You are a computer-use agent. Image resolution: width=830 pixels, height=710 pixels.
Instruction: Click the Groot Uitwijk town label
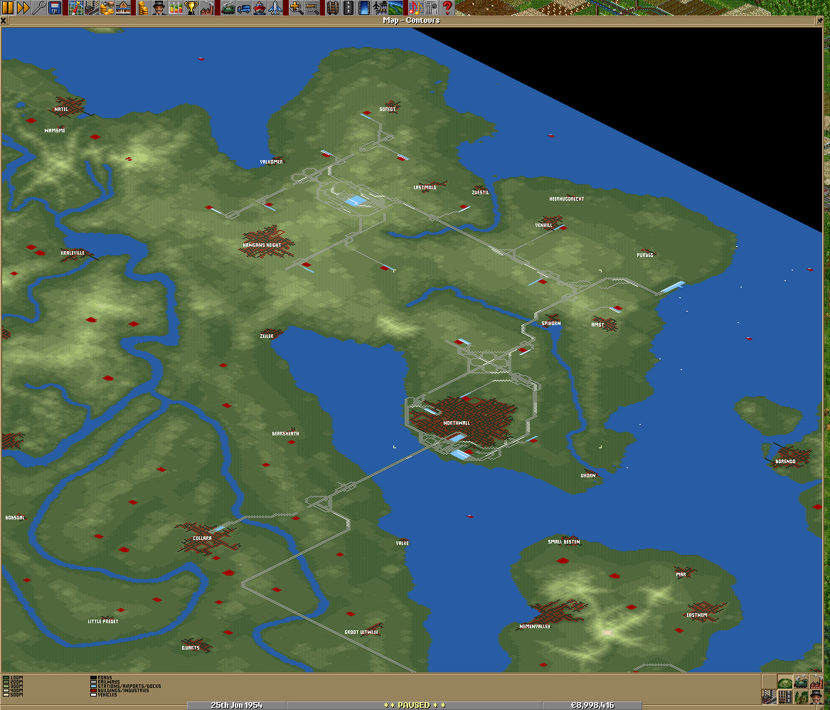click(x=361, y=632)
